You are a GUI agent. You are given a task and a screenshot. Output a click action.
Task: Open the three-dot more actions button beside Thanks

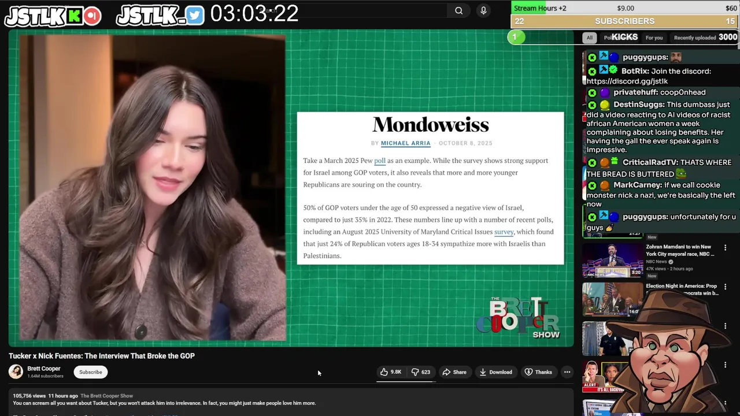click(x=567, y=372)
